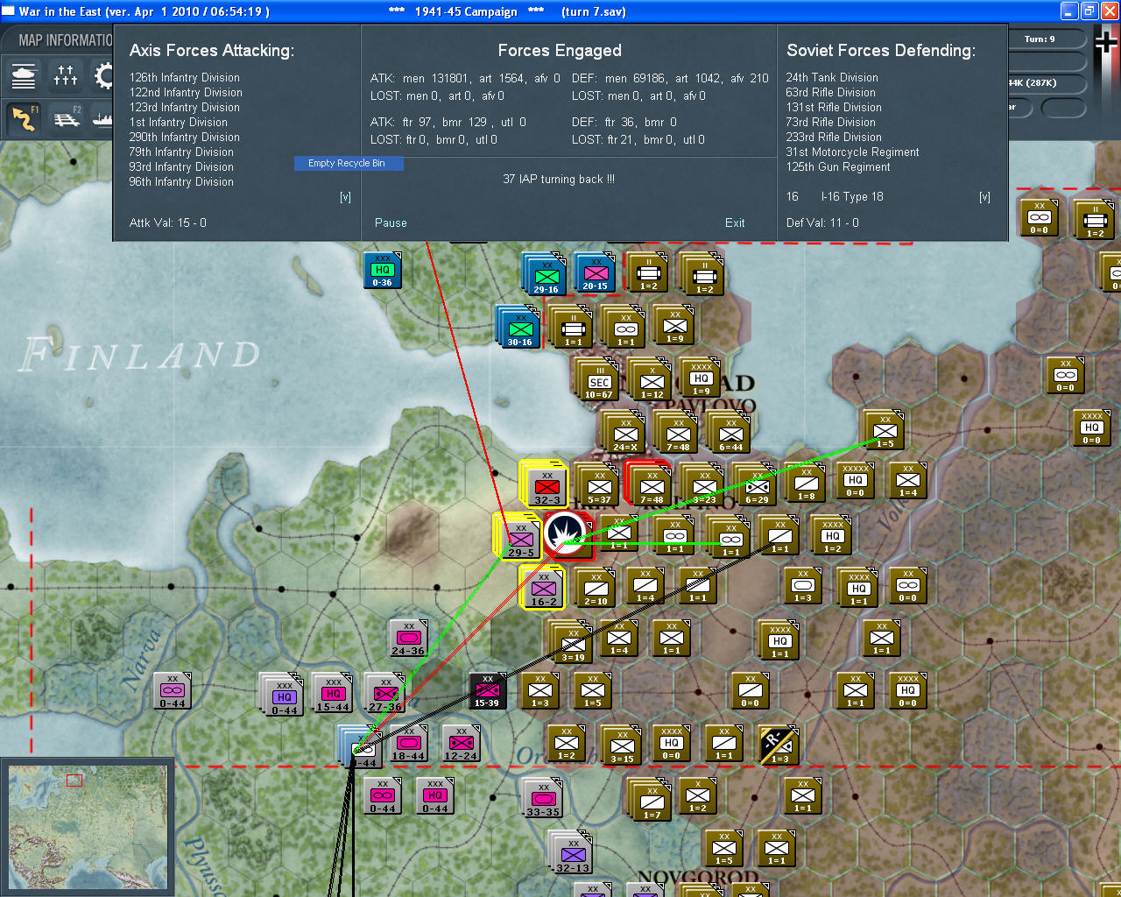Click the 'Attk Val: 15 - 0' value
This screenshot has height=897, width=1121.
pyautogui.click(x=168, y=223)
